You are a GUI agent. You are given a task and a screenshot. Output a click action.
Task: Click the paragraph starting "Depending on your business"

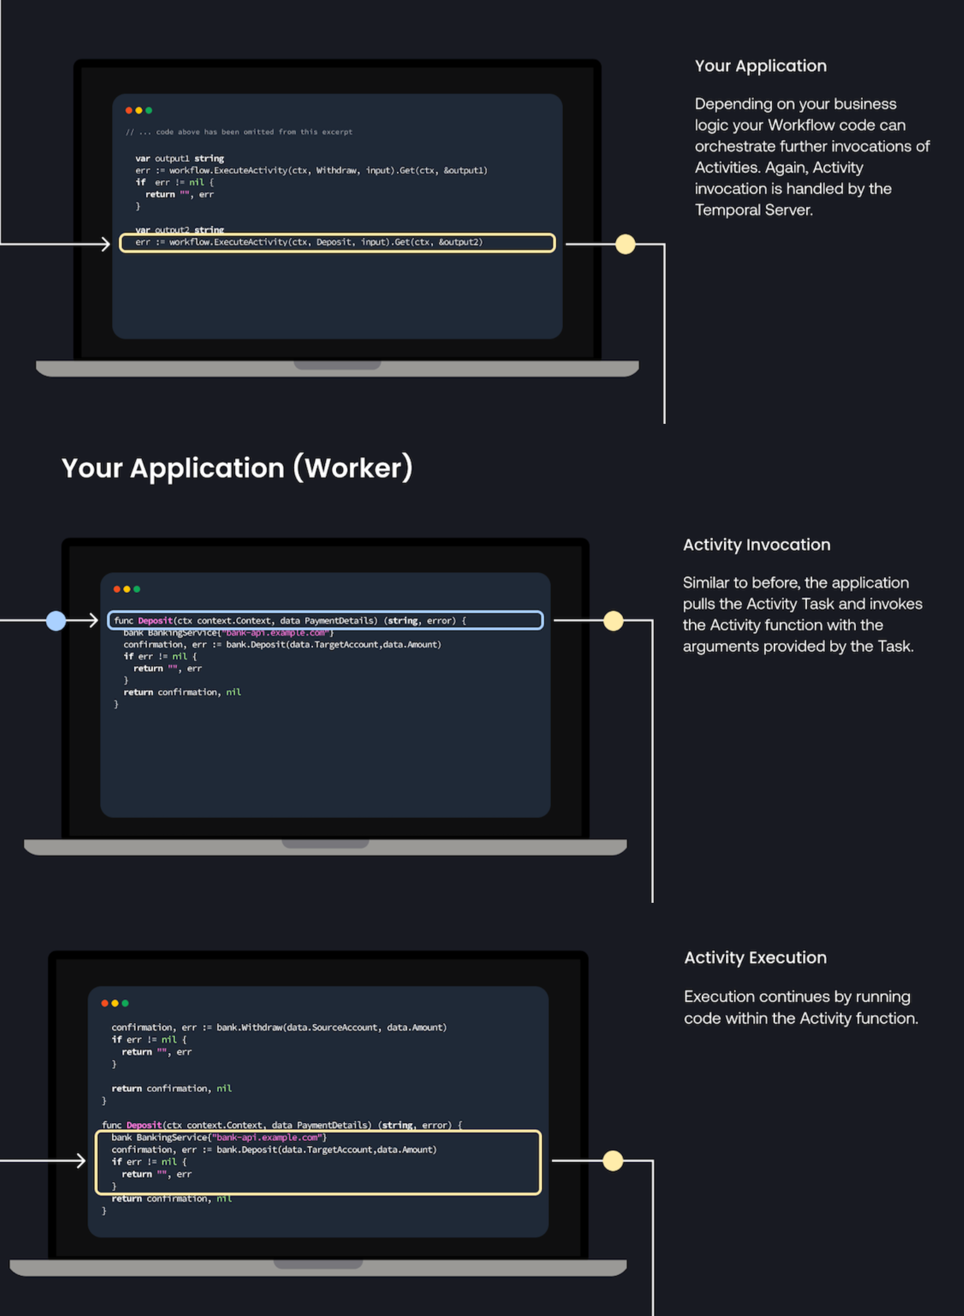pyautogui.click(x=812, y=156)
